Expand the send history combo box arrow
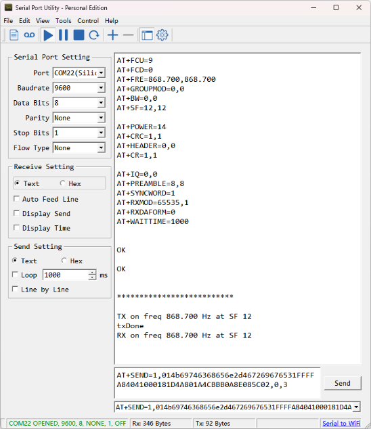The height and width of the screenshot is (429, 371). pyautogui.click(x=356, y=407)
